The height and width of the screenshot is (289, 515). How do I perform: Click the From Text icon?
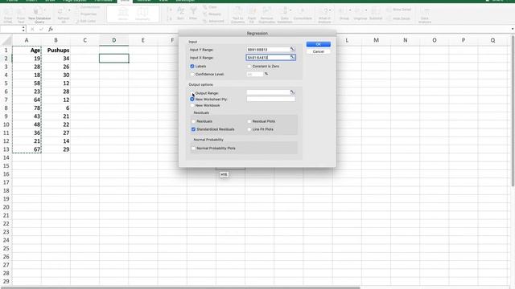[x=21, y=15]
